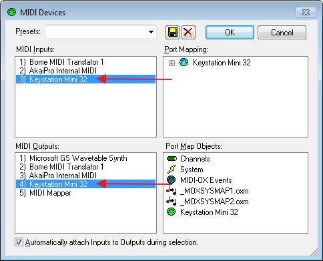The height and width of the screenshot is (261, 323).
Task: Select the MIDI-OX Events port icon
Action: click(x=172, y=180)
